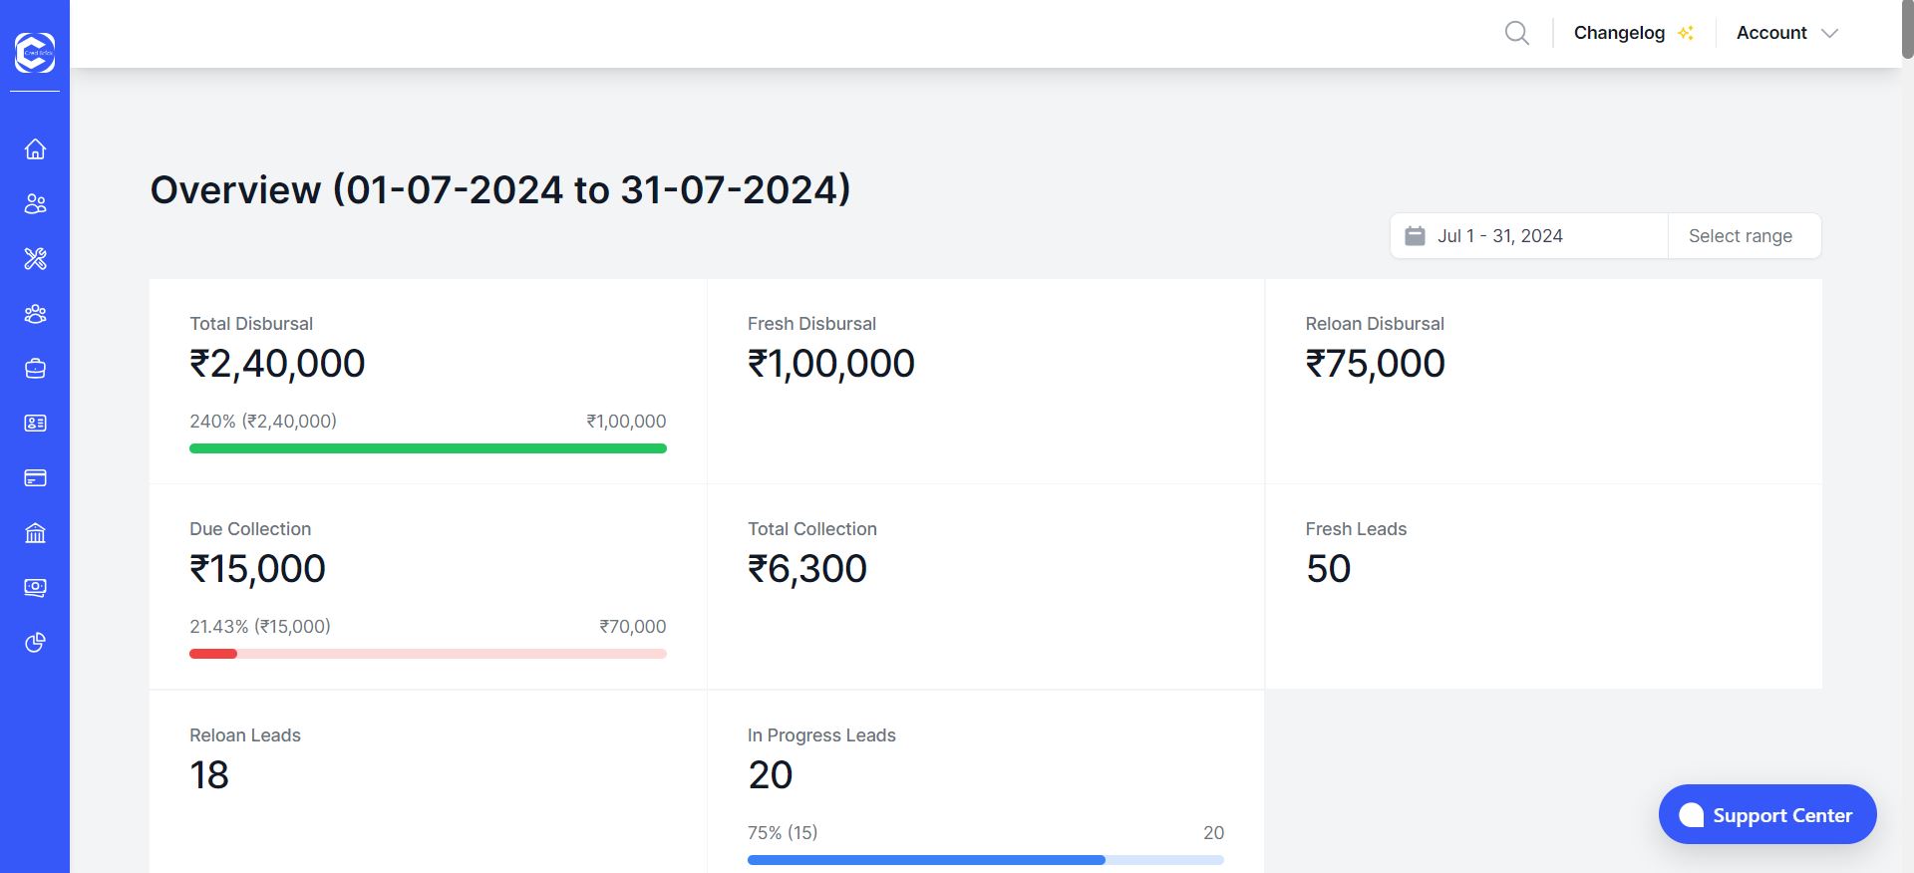Screen dimensions: 1914x873
Task: Select the credit card icon
Action: click(x=35, y=478)
